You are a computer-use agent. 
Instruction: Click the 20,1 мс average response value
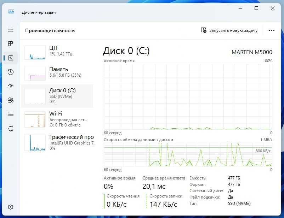tap(154, 186)
